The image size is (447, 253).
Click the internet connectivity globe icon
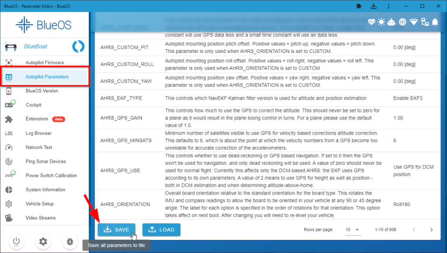click(x=403, y=21)
